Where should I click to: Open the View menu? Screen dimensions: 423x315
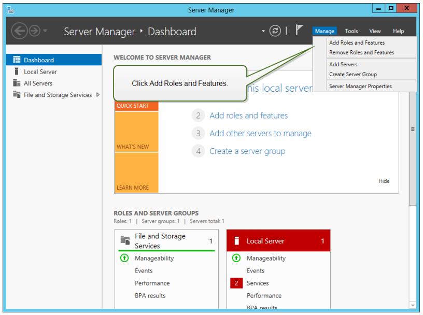coord(375,31)
